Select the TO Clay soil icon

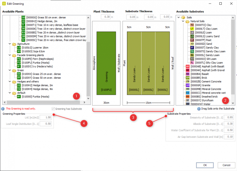click(192, 25)
